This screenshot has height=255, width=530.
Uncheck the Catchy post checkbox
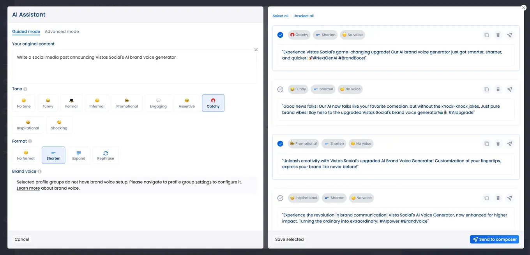[x=280, y=35]
